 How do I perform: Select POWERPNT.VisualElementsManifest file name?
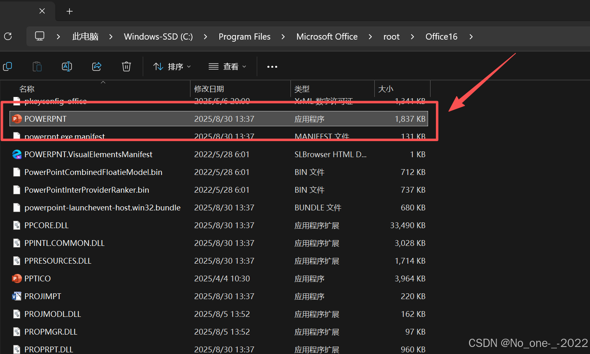coord(88,154)
